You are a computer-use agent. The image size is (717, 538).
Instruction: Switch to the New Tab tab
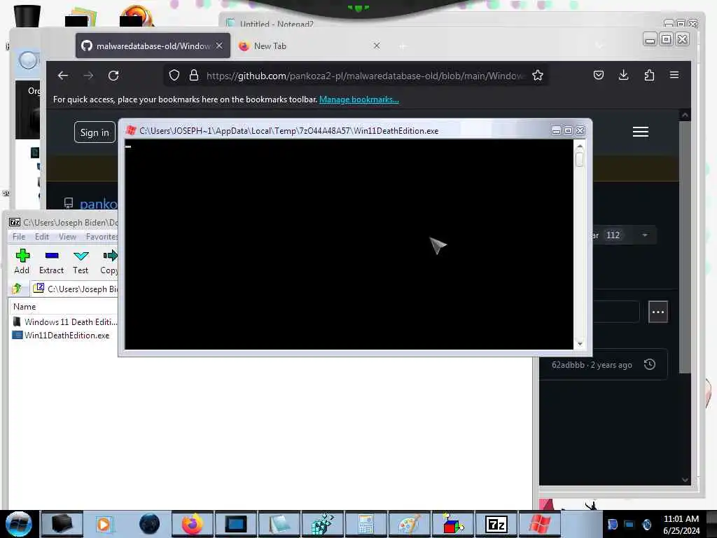(x=309, y=46)
